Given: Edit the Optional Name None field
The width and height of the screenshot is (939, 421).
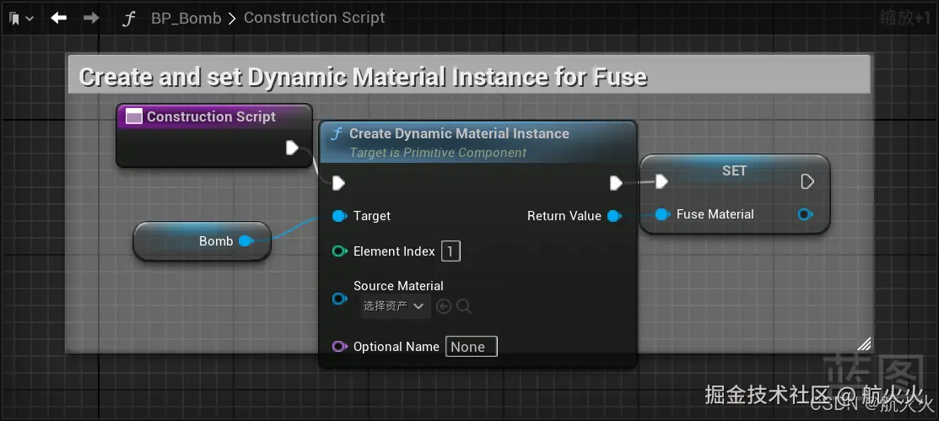Looking at the screenshot, I should [472, 347].
